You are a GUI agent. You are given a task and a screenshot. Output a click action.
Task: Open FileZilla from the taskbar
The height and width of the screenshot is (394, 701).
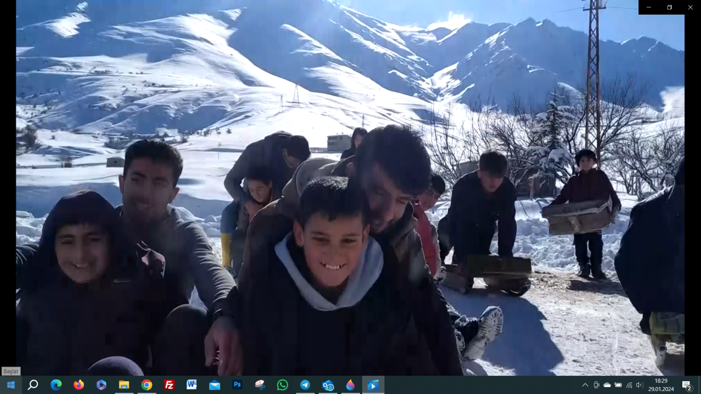pos(169,385)
